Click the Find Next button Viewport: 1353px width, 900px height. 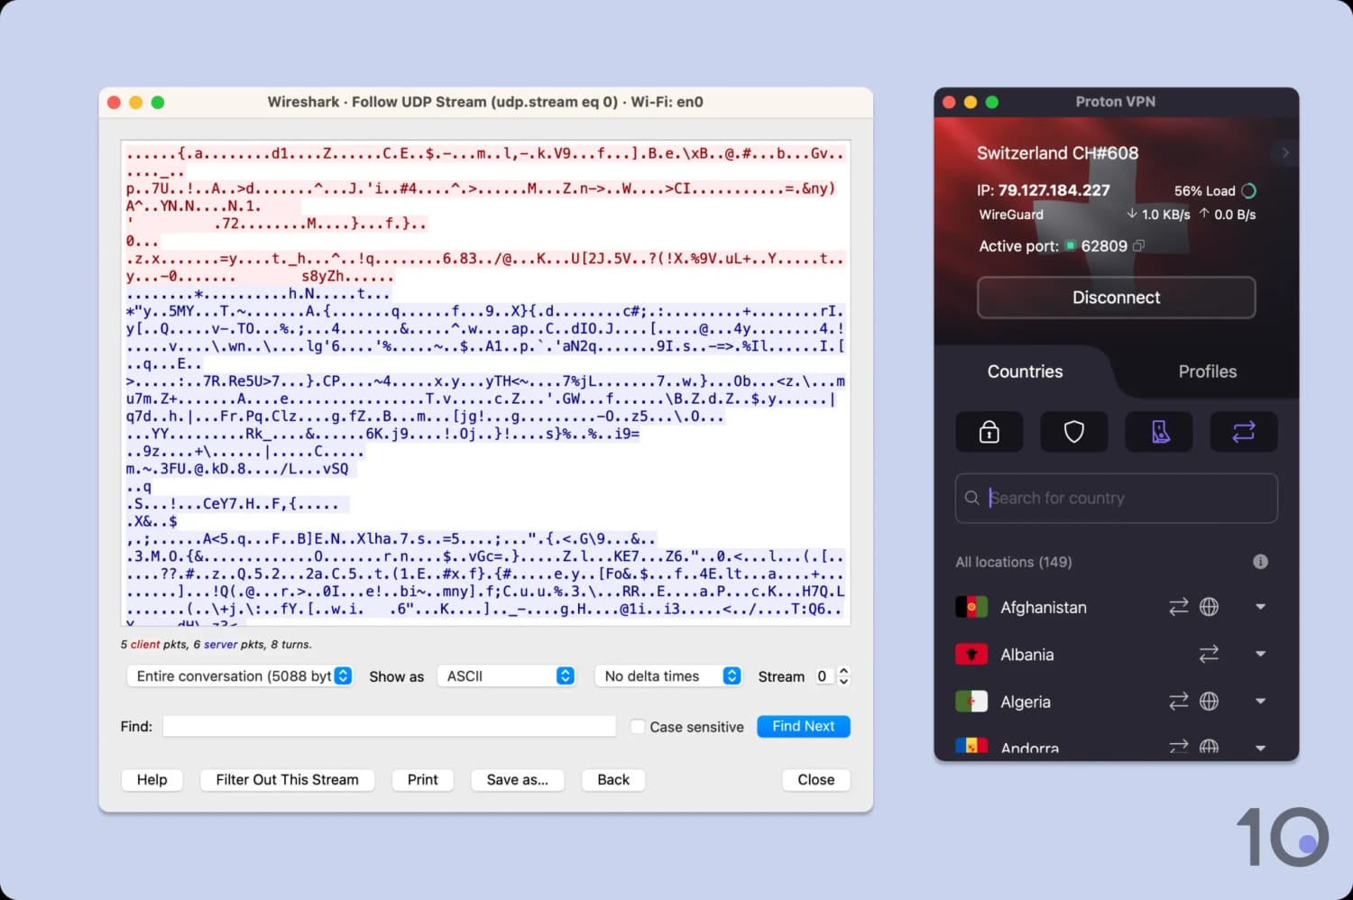[804, 726]
